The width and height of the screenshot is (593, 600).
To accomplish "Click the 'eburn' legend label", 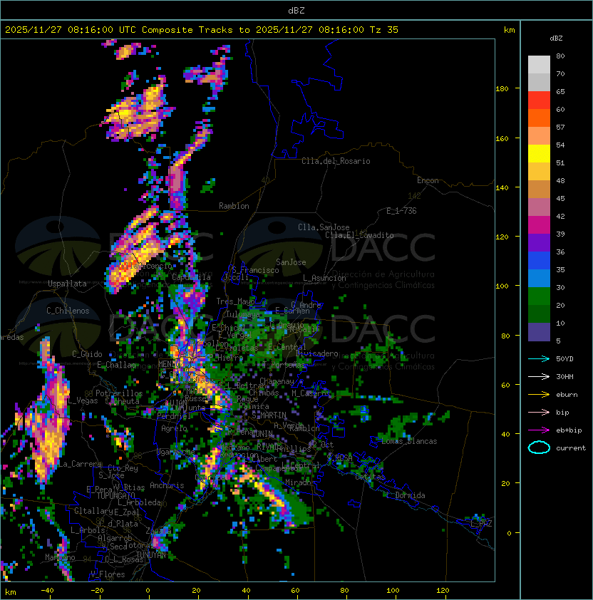I will click(567, 395).
